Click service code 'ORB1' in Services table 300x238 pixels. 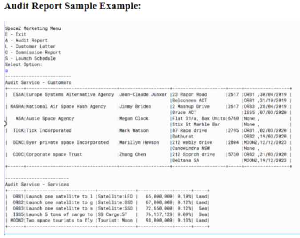(x=18, y=197)
